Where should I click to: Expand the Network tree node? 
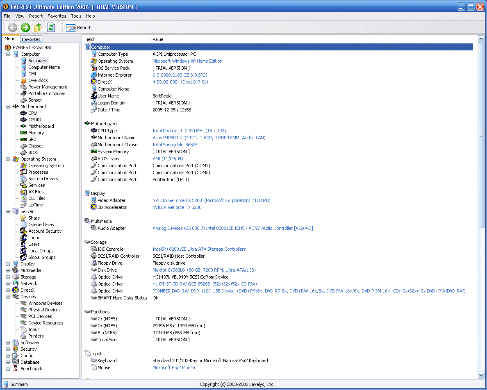click(8, 283)
